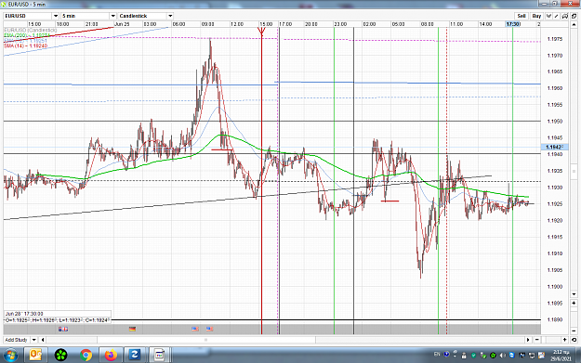Click the EN language indicator in tray
The image size is (581, 363).
437,354
